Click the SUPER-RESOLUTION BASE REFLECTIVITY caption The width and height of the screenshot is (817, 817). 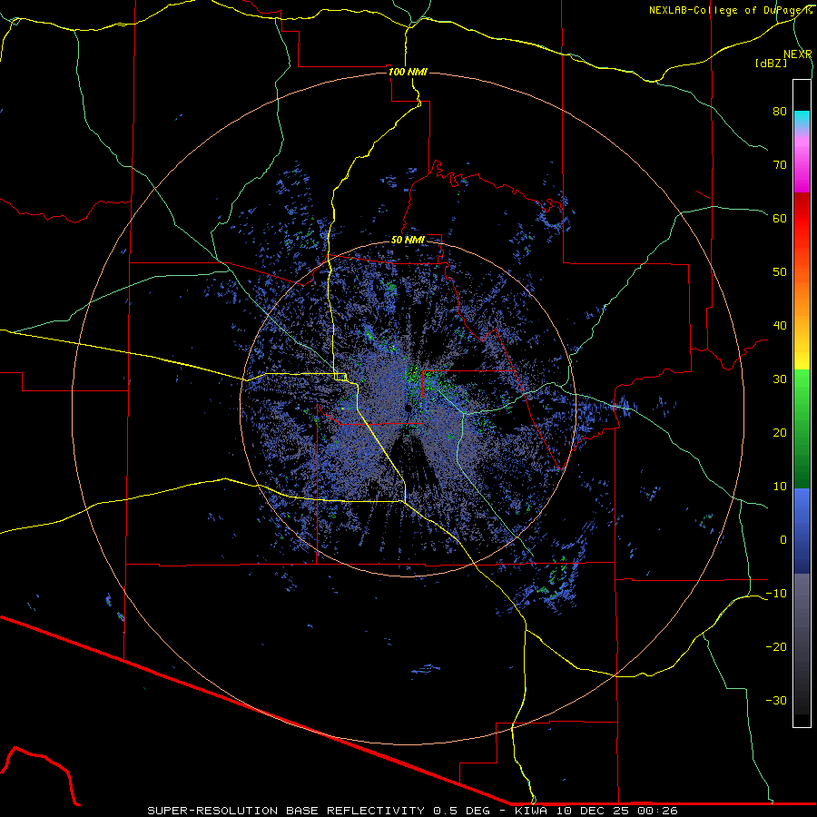[287, 811]
